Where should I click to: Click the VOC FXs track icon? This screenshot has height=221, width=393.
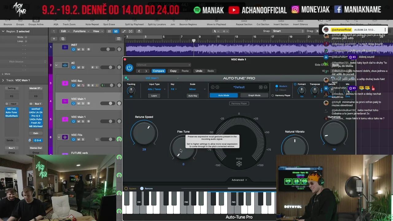point(65,137)
